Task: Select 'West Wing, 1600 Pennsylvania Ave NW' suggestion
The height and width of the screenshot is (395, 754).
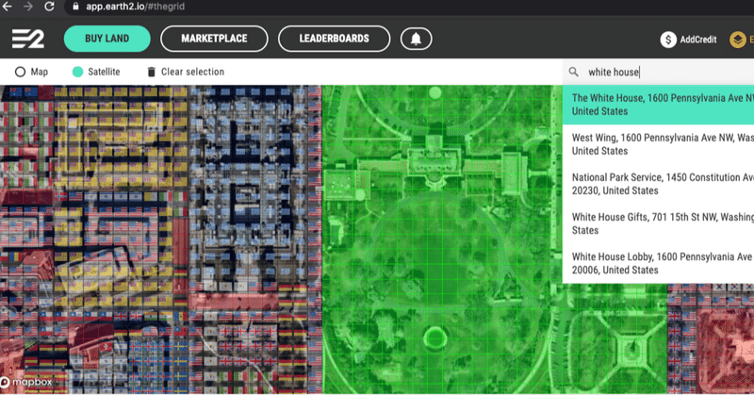Action: point(658,144)
